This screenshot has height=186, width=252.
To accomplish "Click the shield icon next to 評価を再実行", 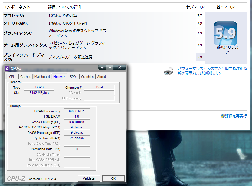I will pos(222,116).
